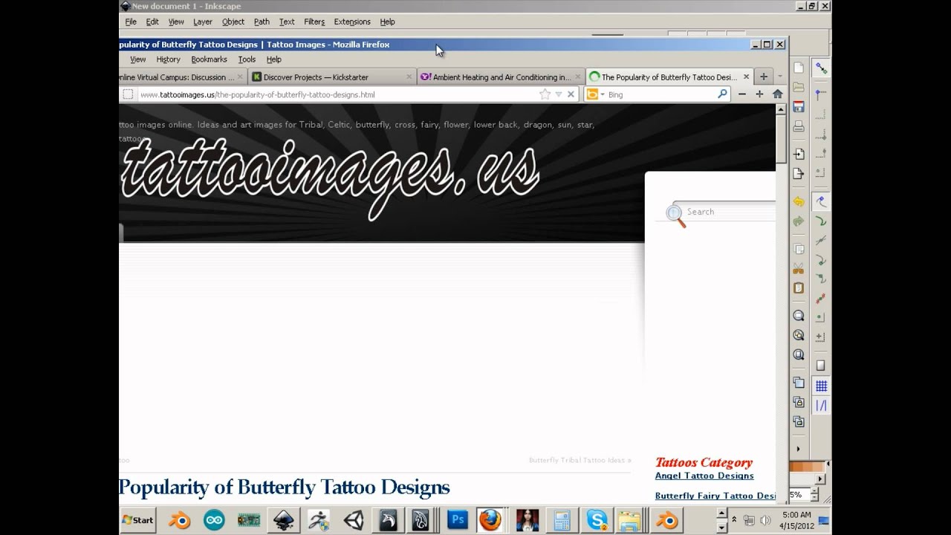This screenshot has width=951, height=535.
Task: Click Inkscape's Create clone icon
Action: 799,402
